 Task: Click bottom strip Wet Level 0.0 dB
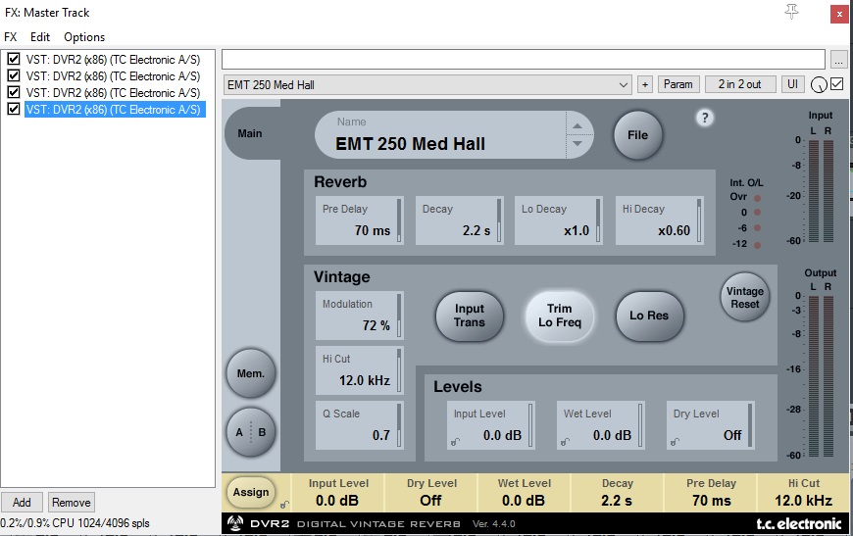click(x=525, y=493)
